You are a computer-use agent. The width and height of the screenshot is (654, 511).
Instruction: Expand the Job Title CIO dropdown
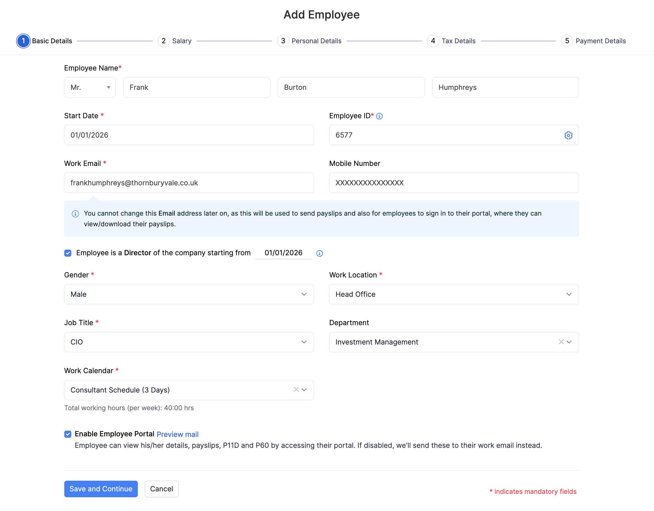click(x=189, y=342)
